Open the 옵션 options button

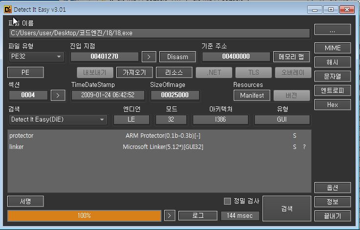click(x=333, y=188)
